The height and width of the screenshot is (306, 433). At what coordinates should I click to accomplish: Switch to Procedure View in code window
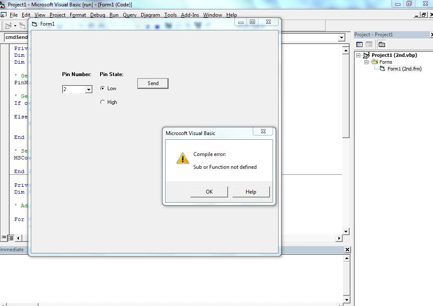tap(4, 238)
